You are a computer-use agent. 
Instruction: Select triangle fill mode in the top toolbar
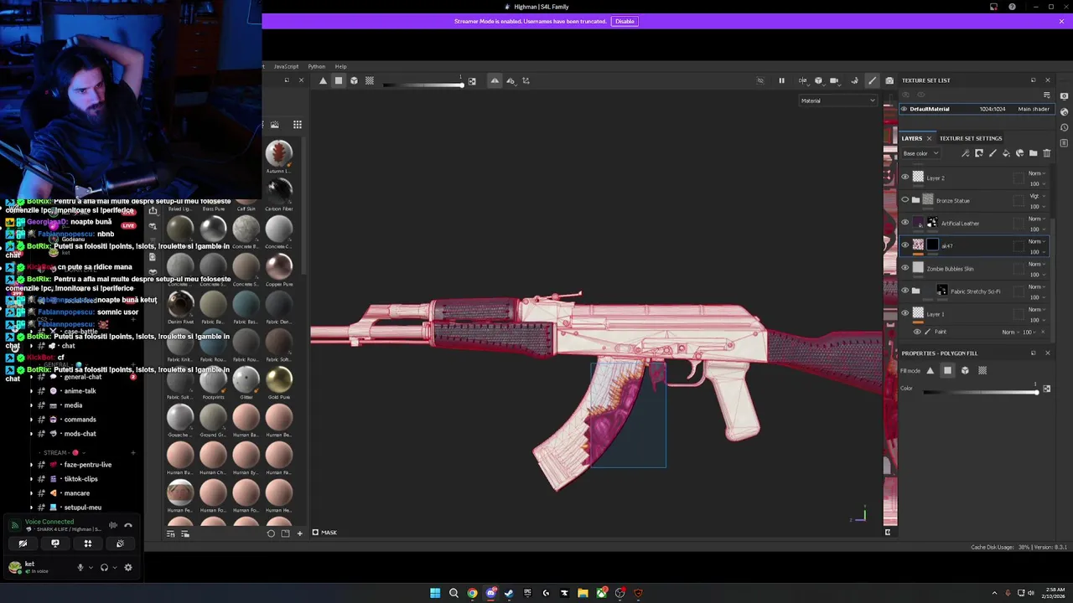pos(323,80)
